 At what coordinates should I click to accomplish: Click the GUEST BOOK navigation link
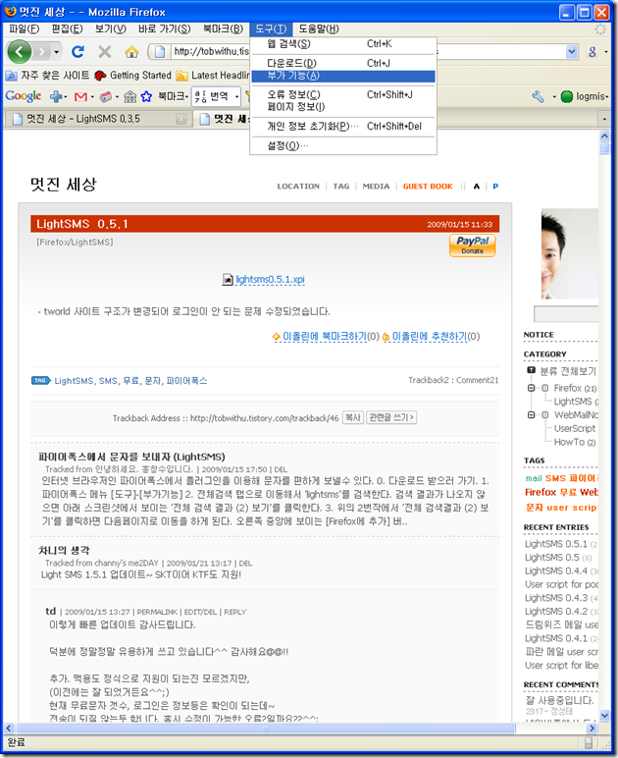click(x=428, y=187)
